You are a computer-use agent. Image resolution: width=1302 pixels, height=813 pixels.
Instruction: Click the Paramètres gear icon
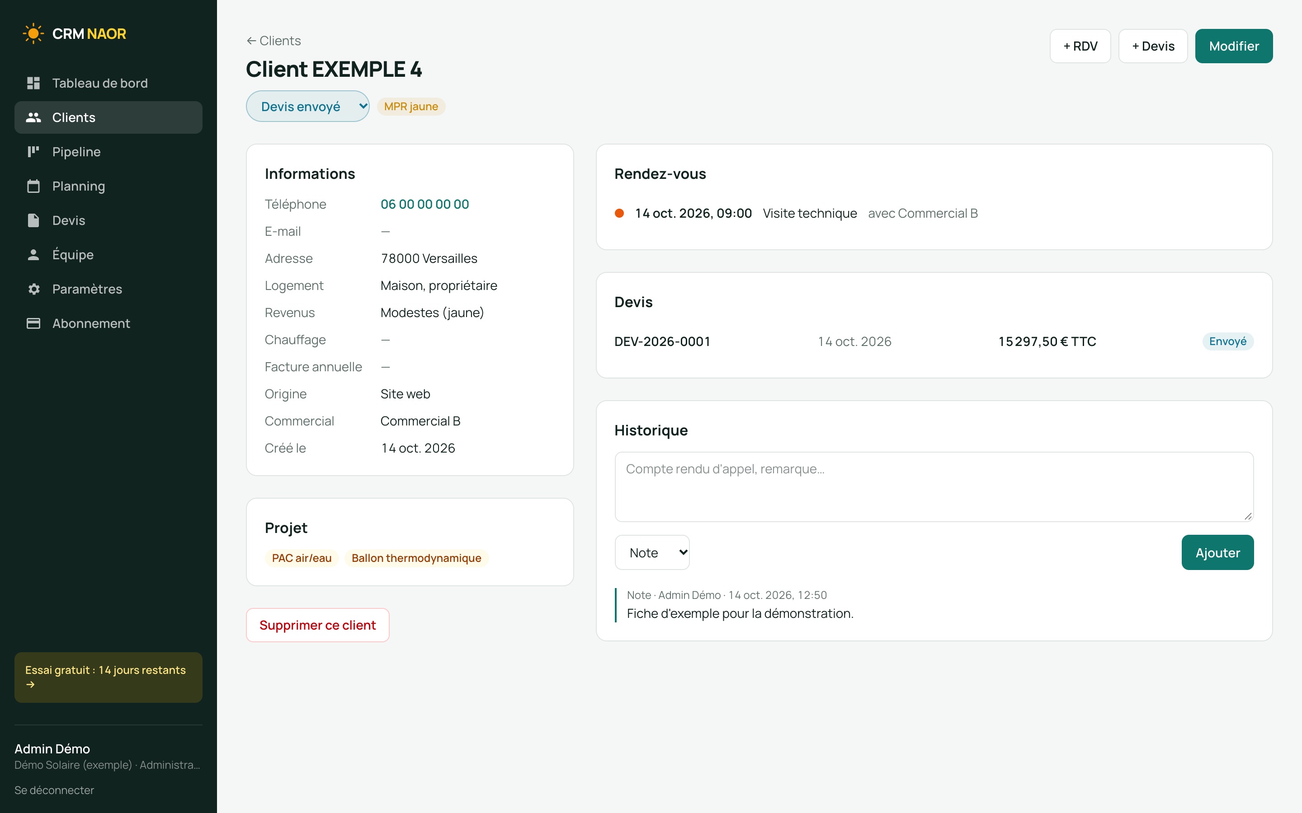[x=33, y=289]
